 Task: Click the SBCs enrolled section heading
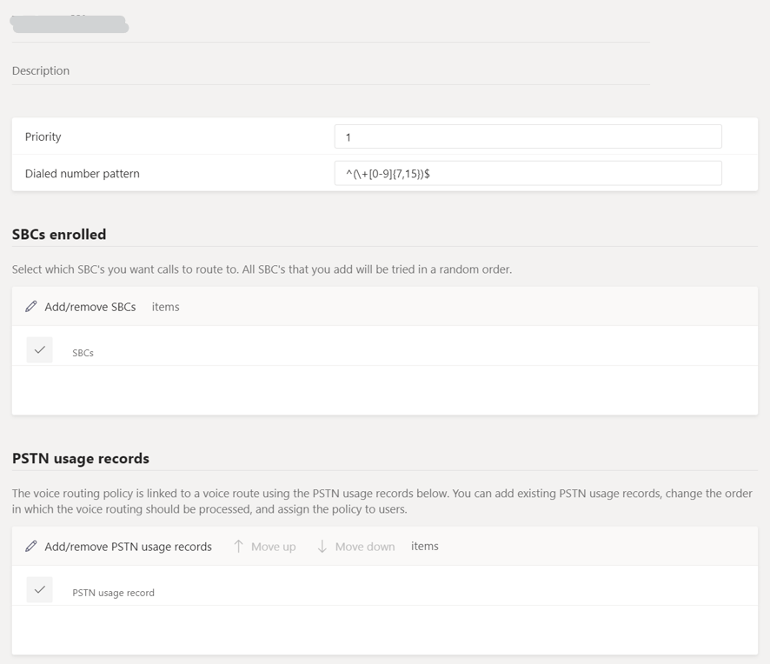[59, 235]
